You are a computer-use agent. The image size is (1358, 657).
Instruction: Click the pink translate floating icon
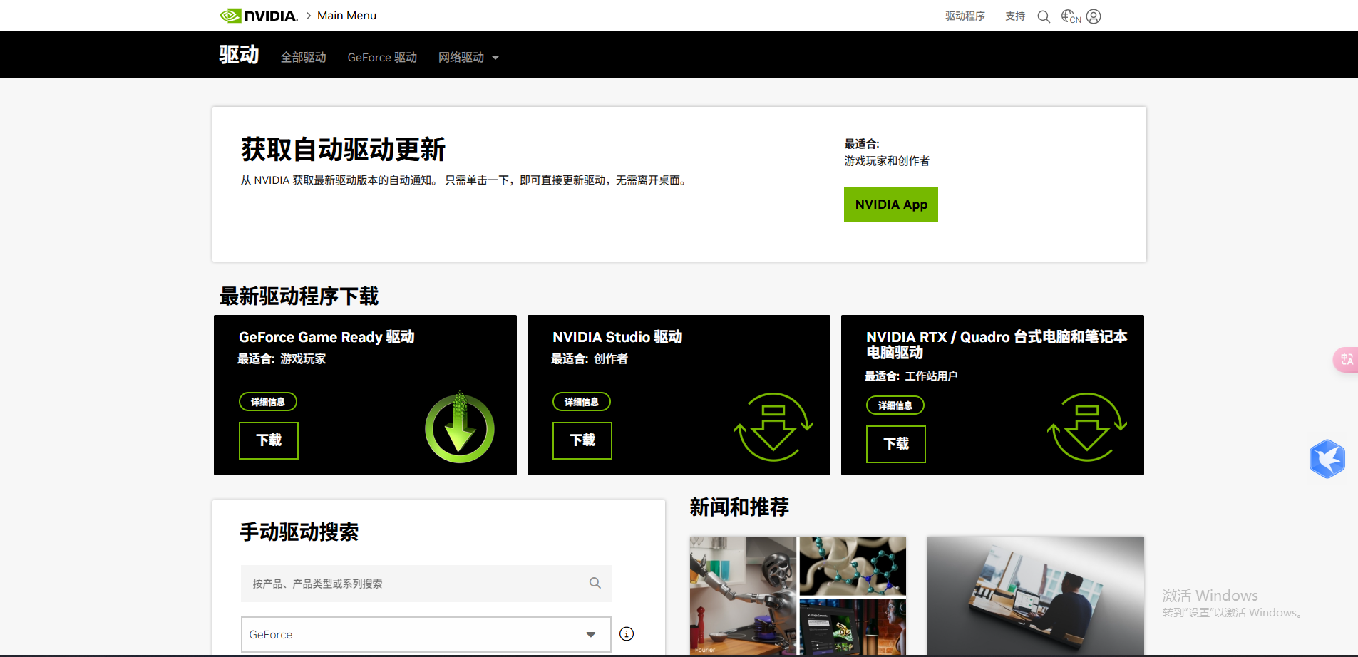pos(1346,359)
